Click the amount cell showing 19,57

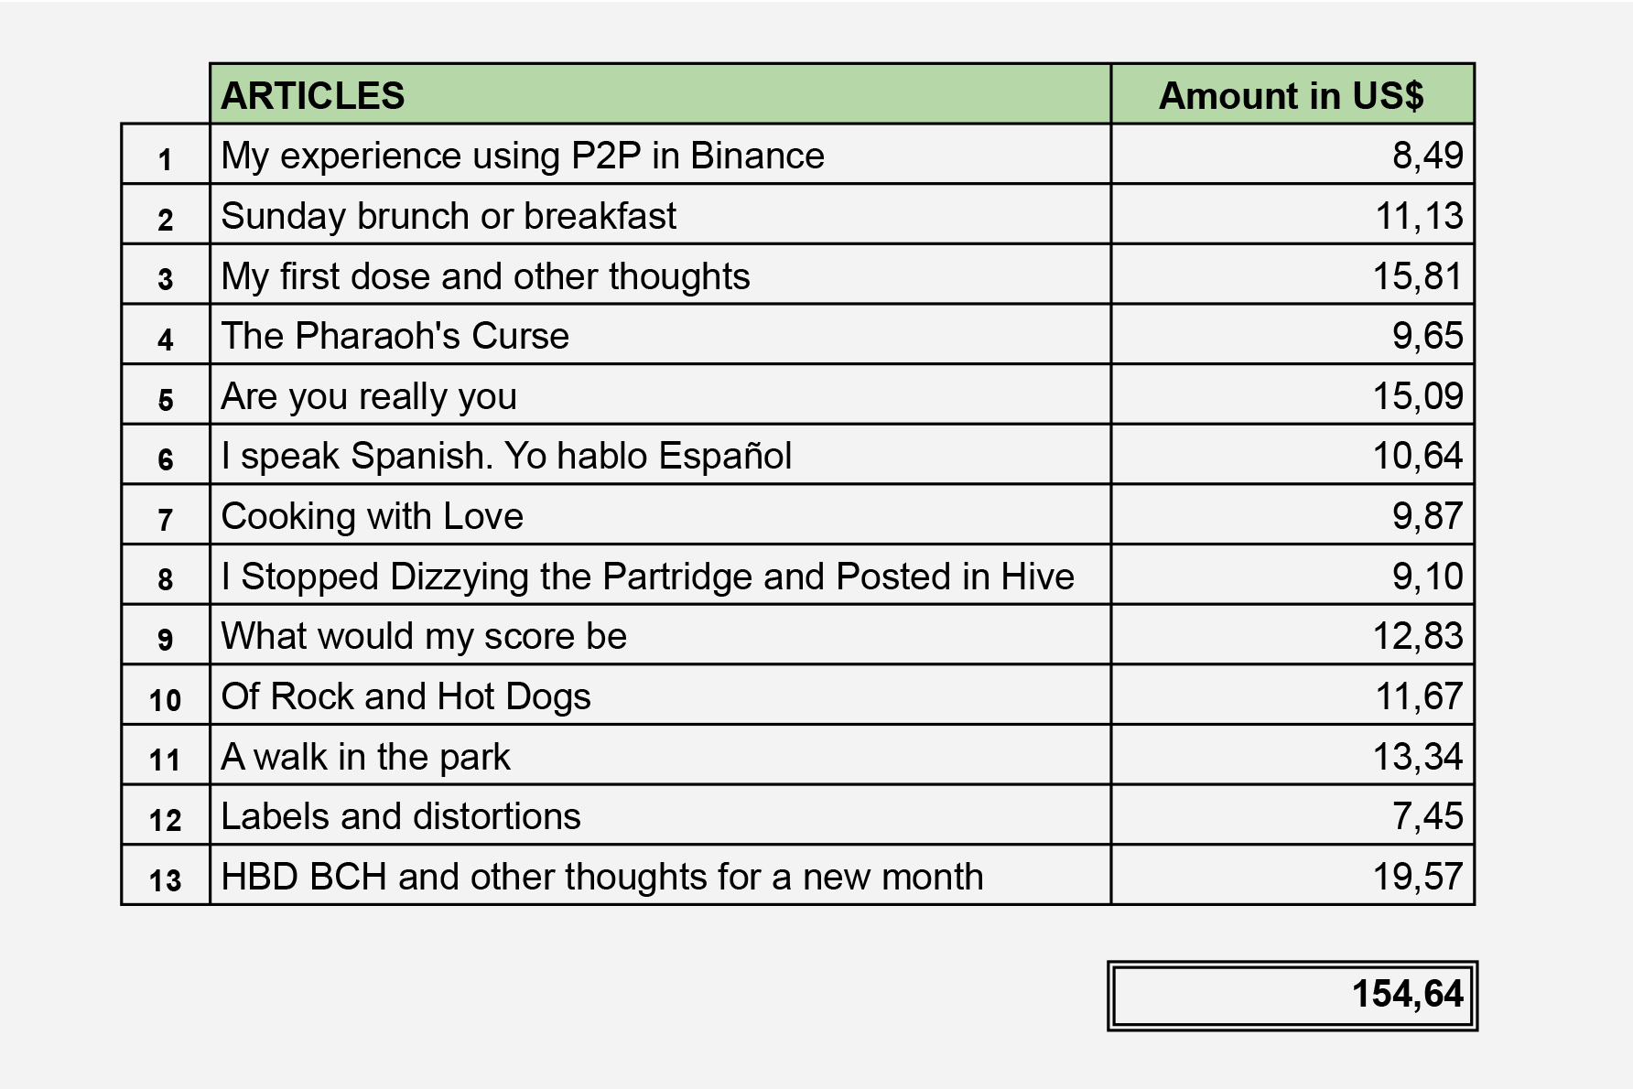click(x=1292, y=875)
